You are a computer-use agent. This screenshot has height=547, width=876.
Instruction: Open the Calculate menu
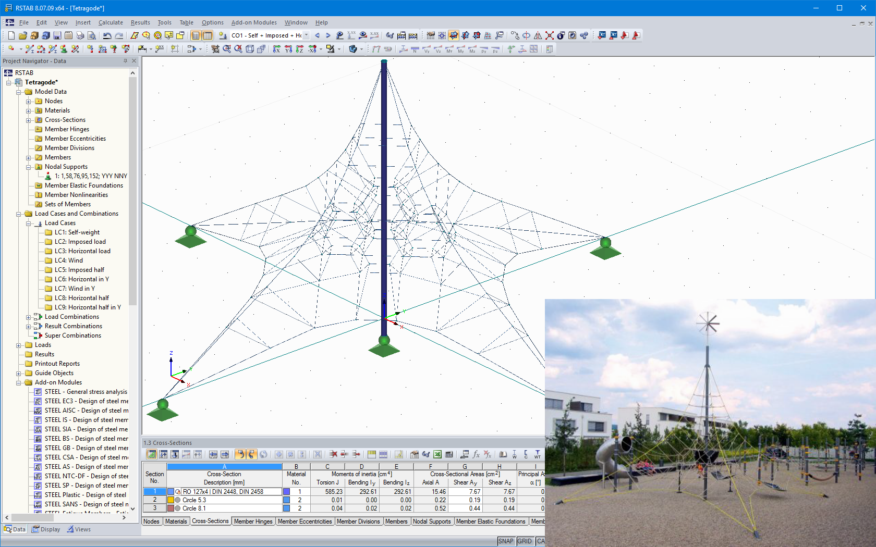tap(111, 22)
